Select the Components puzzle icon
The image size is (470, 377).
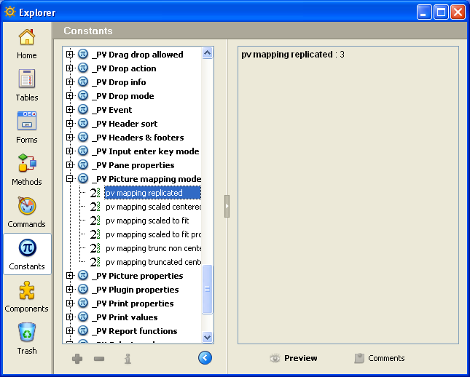(27, 296)
